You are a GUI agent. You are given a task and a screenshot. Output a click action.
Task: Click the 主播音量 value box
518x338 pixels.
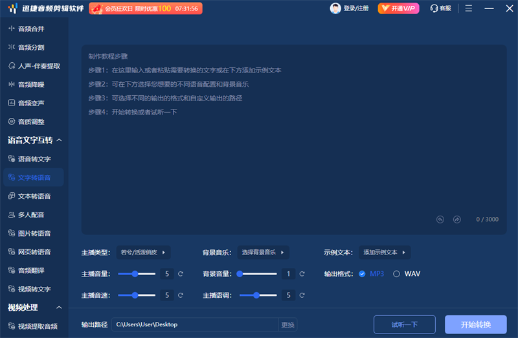pos(167,274)
